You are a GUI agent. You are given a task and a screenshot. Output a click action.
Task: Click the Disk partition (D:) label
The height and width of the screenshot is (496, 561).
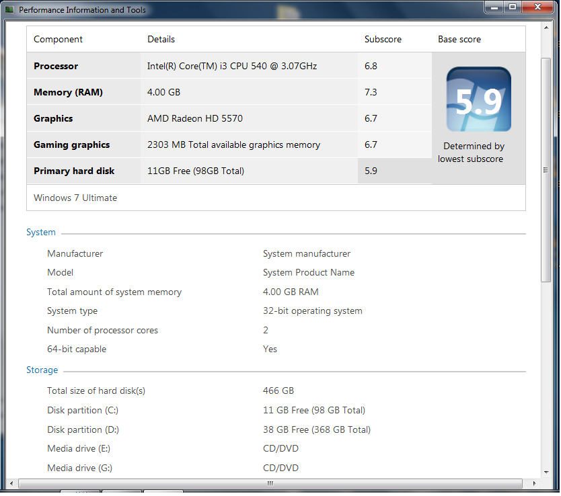point(83,430)
